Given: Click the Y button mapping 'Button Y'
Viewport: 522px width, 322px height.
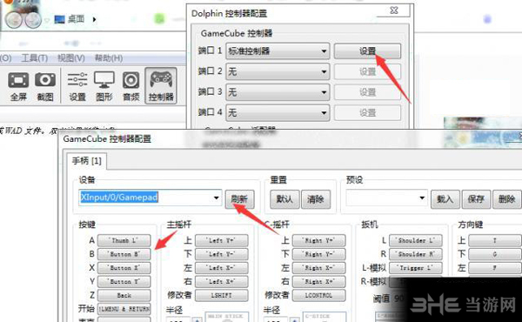Looking at the screenshot, I should click(124, 281).
